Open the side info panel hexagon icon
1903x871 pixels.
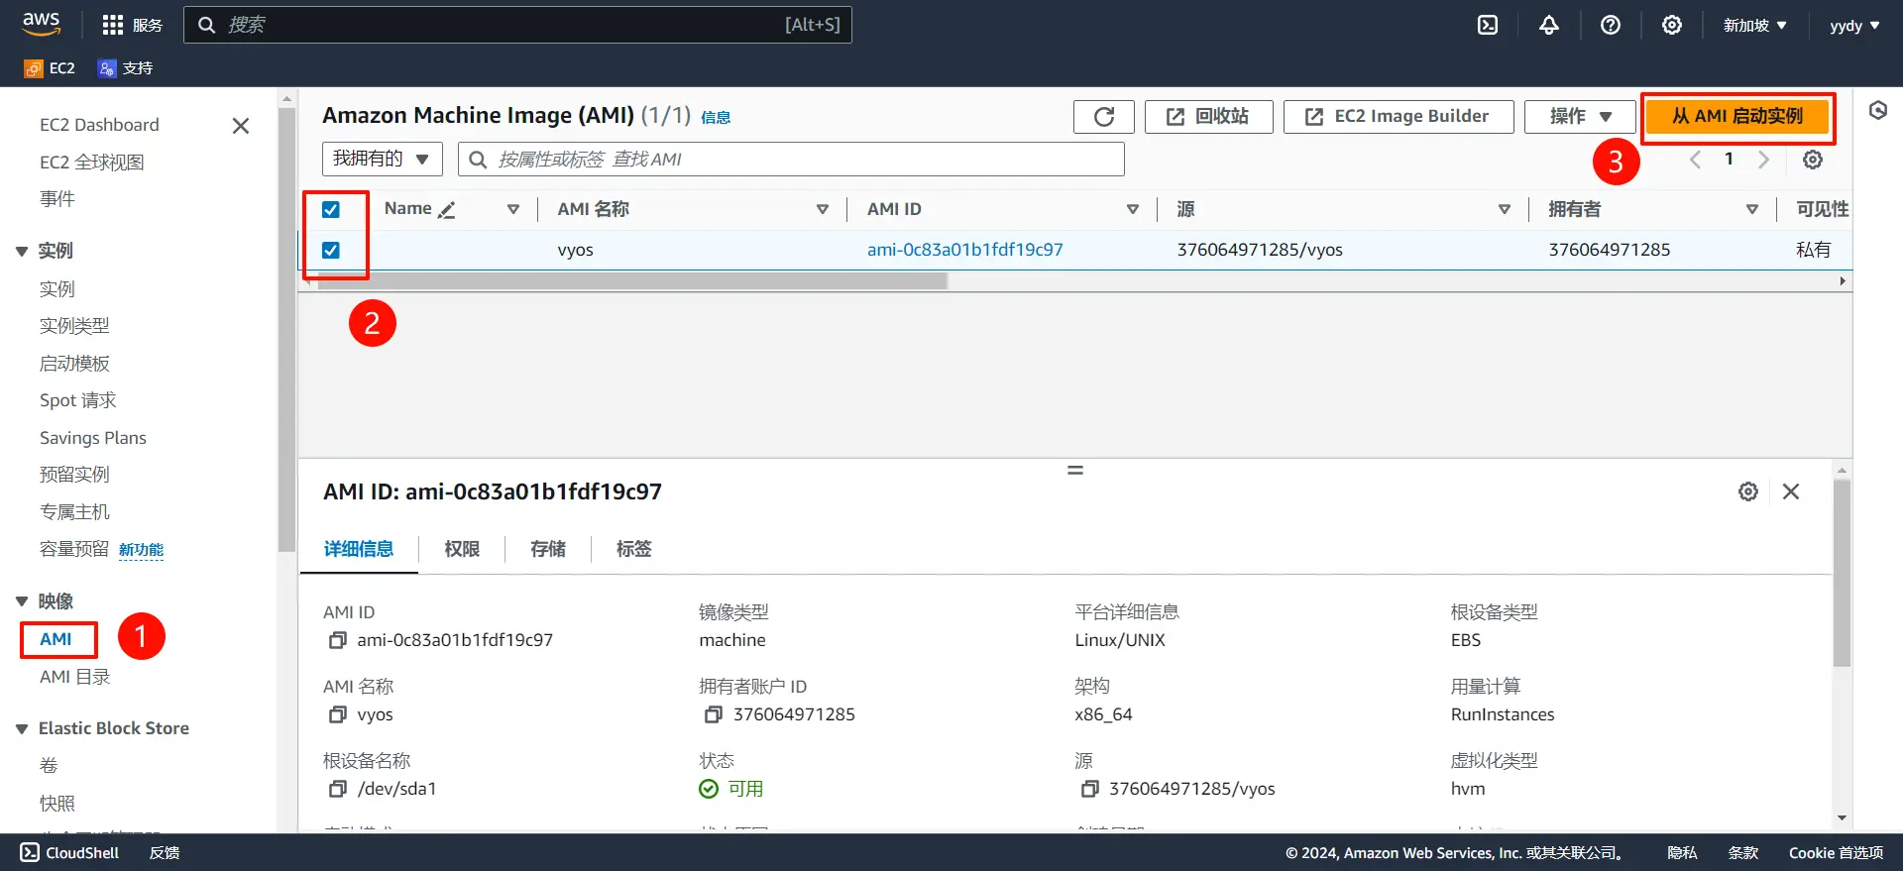[x=1878, y=110]
